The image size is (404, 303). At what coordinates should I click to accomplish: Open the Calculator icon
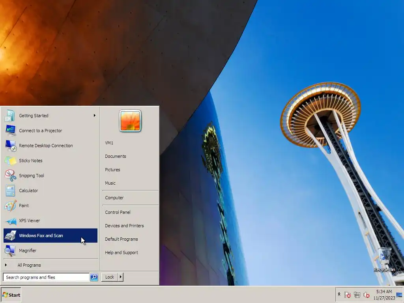tap(10, 191)
